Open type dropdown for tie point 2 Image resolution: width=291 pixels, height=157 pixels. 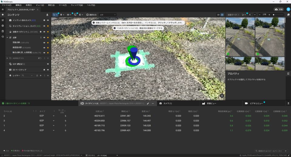click(x=54, y=116)
